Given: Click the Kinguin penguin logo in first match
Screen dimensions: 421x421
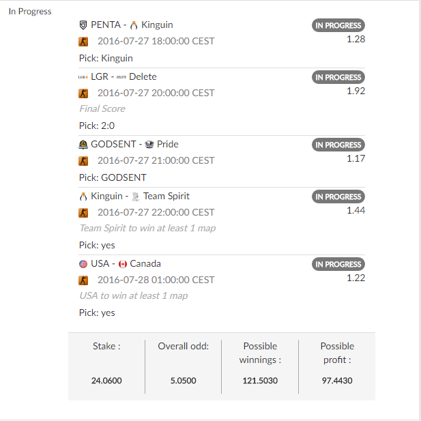Looking at the screenshot, I should click(134, 25).
